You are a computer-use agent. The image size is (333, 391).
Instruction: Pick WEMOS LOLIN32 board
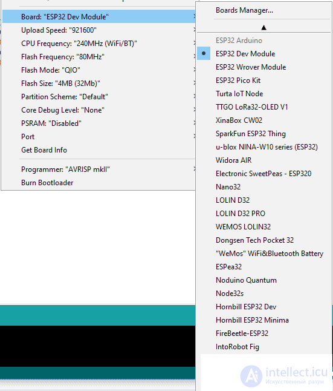pos(264,227)
